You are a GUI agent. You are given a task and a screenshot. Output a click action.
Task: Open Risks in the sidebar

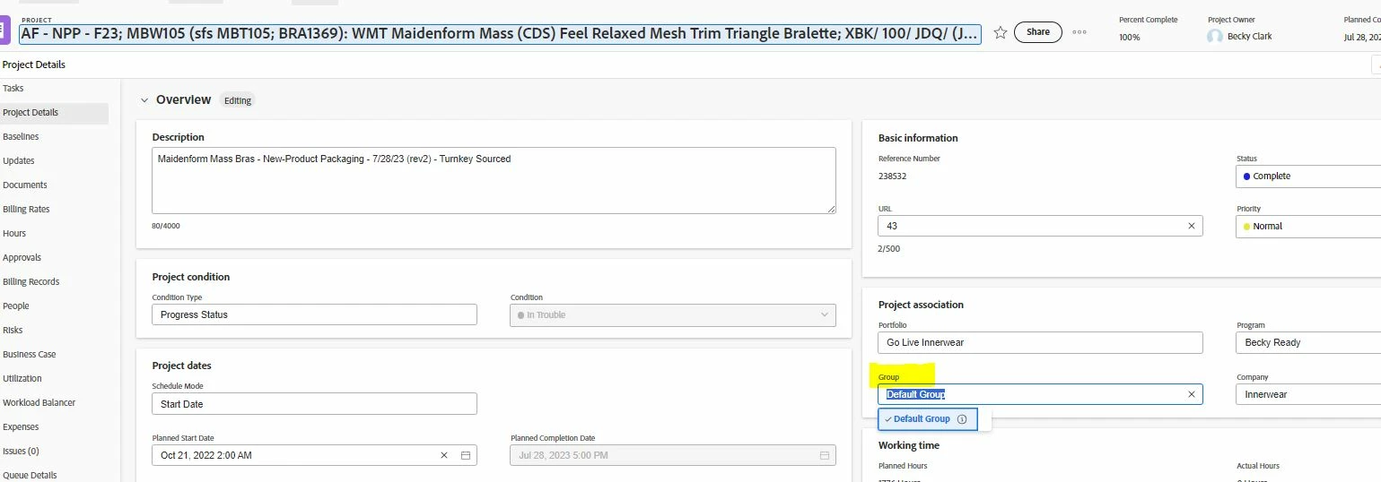(x=13, y=331)
